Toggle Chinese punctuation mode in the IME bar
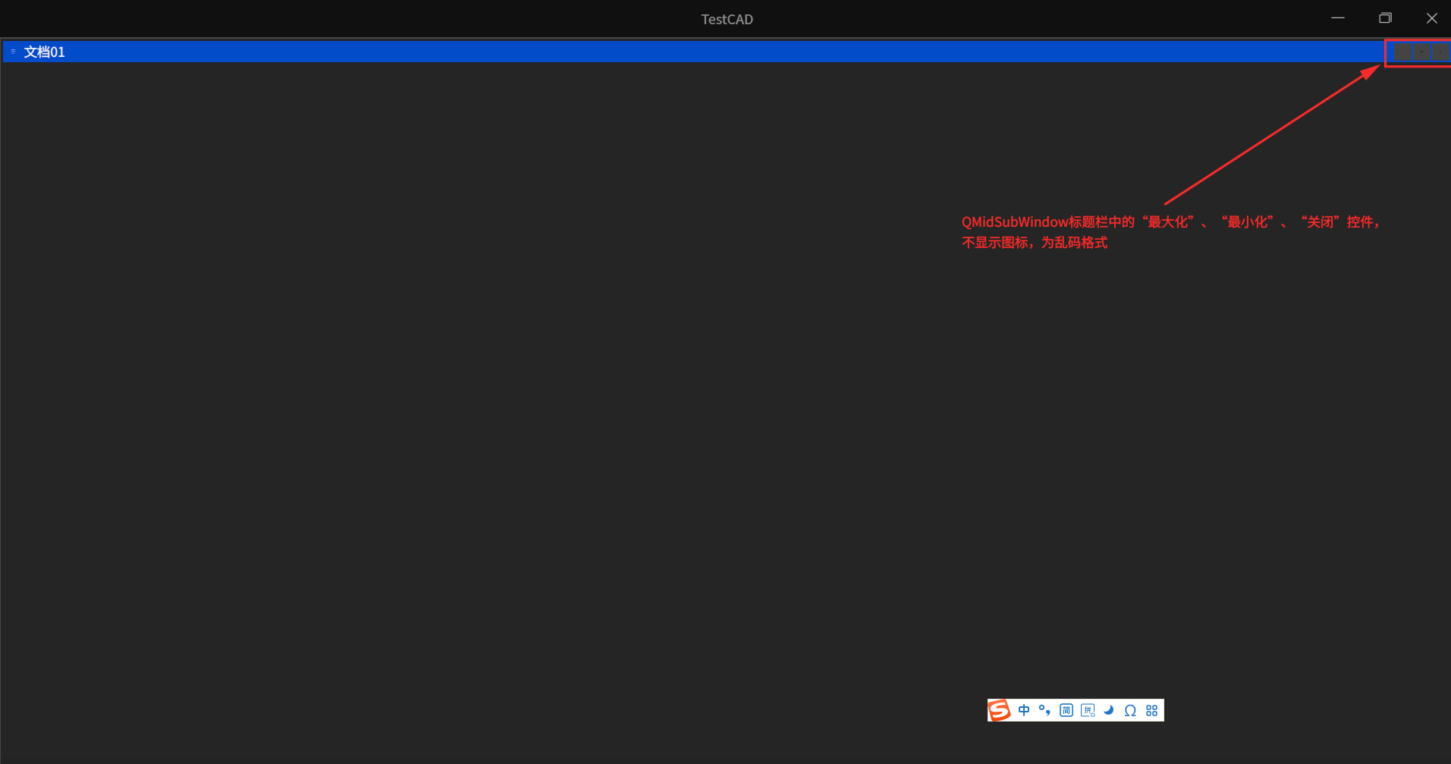The image size is (1451, 764). (x=1044, y=710)
